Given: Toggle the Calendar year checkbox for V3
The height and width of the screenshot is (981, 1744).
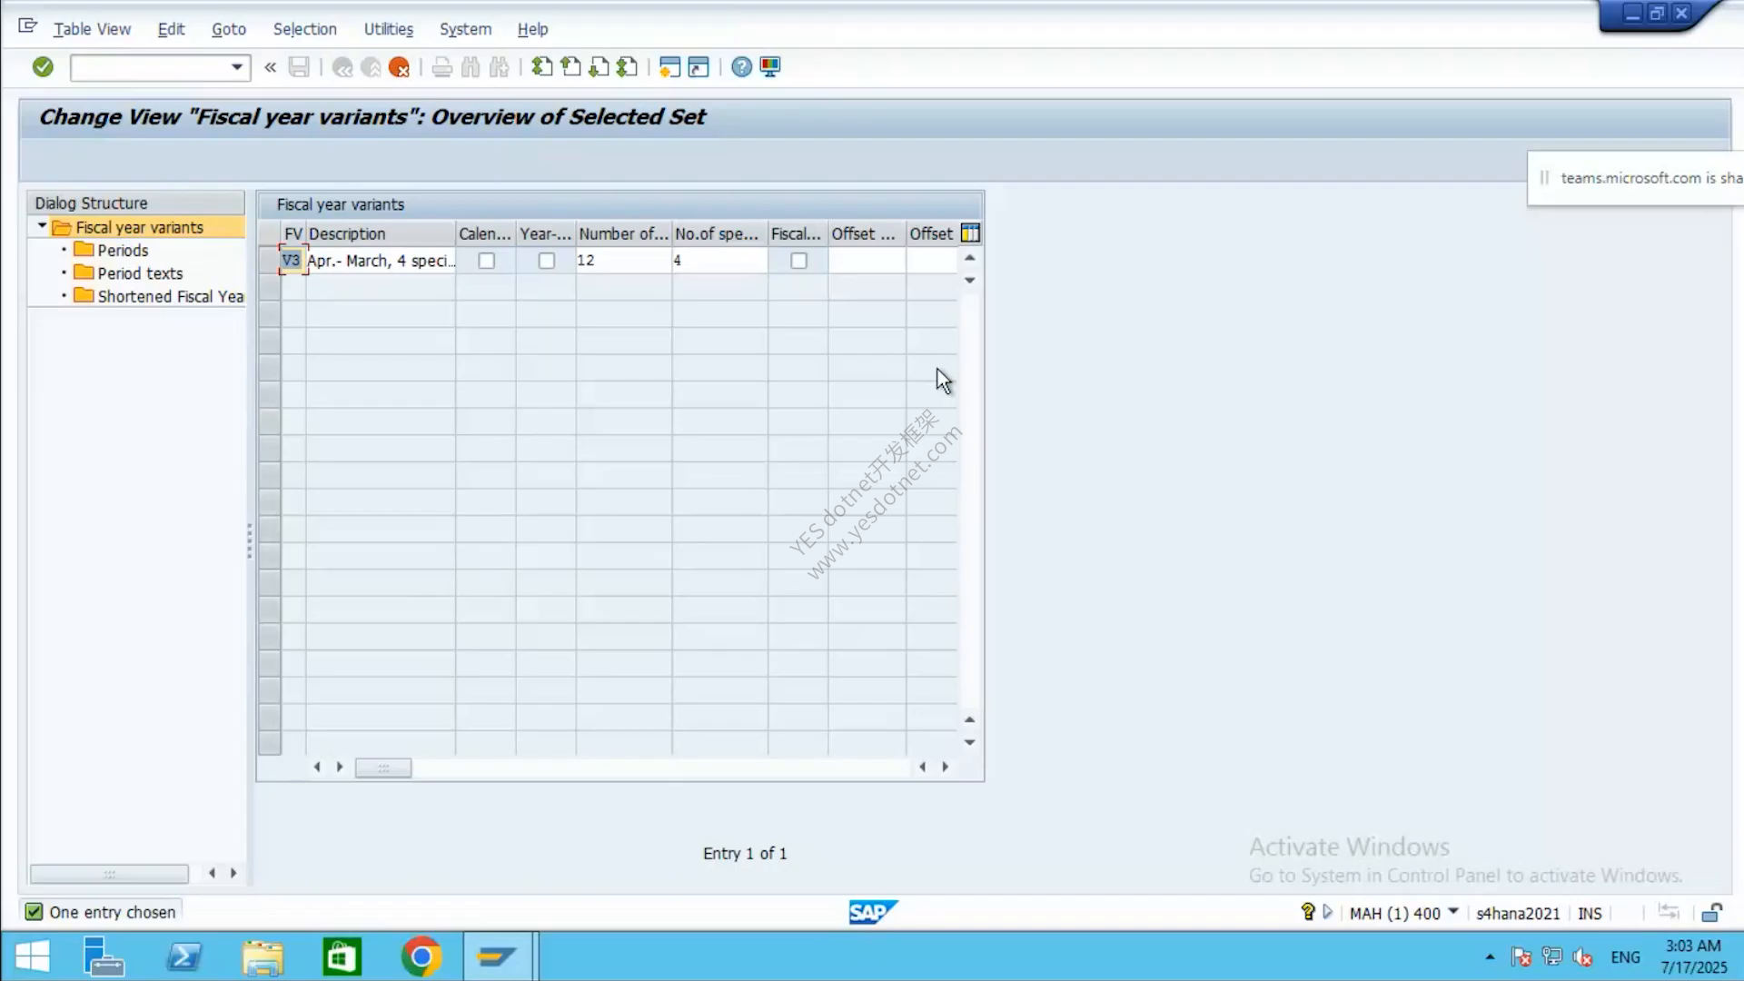Looking at the screenshot, I should [487, 261].
